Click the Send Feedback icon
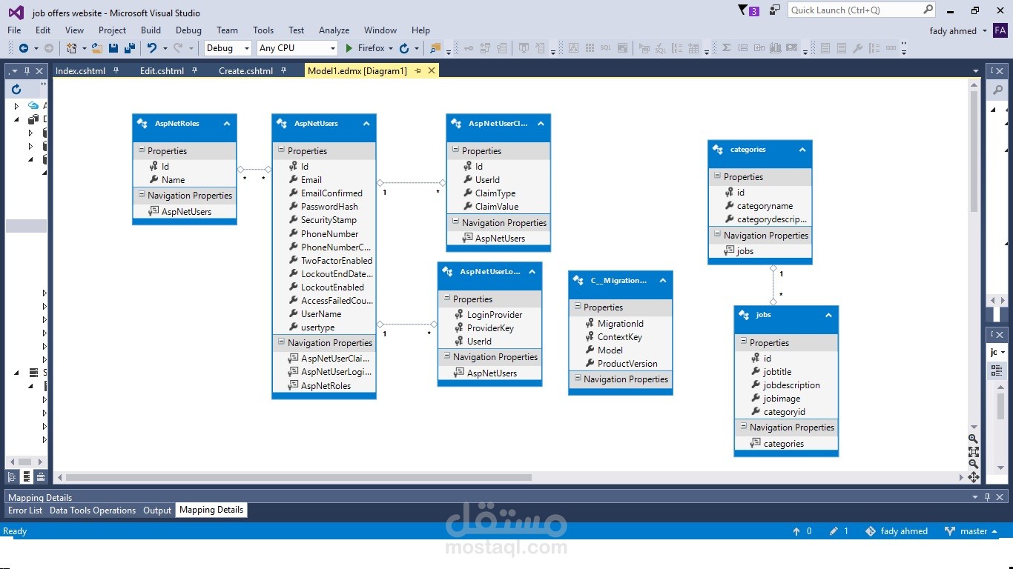This screenshot has height=569, width=1013. click(775, 10)
